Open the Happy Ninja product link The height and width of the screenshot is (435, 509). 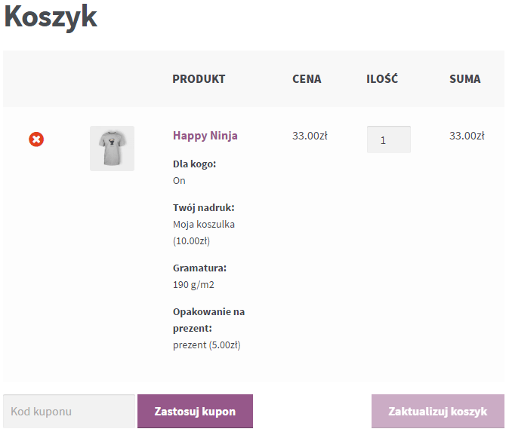205,136
